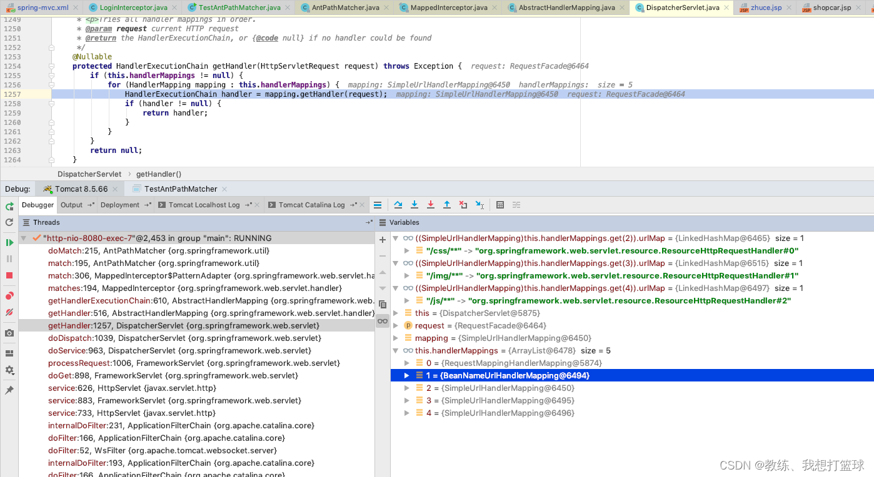Image resolution: width=874 pixels, height=477 pixels.
Task: Click the Resume Program green arrow icon
Action: (x=9, y=243)
